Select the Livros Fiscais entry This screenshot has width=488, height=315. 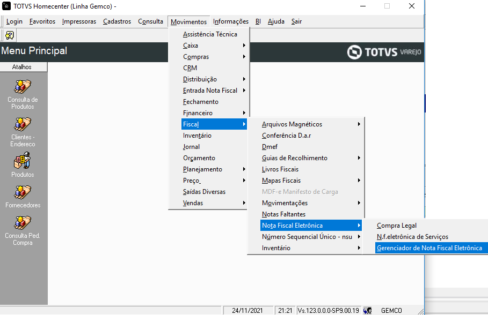311,169
